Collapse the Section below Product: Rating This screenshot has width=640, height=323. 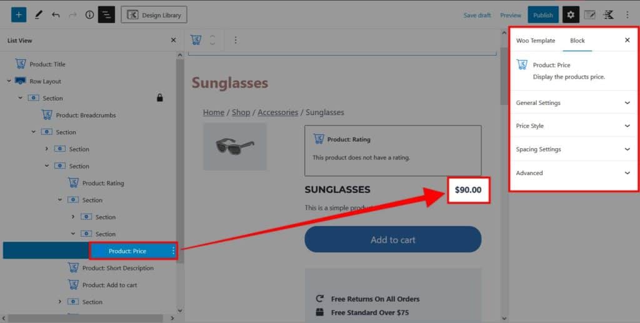pos(60,200)
